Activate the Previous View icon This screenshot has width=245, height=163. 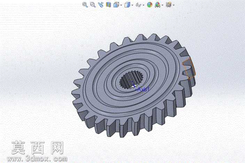click(101, 5)
